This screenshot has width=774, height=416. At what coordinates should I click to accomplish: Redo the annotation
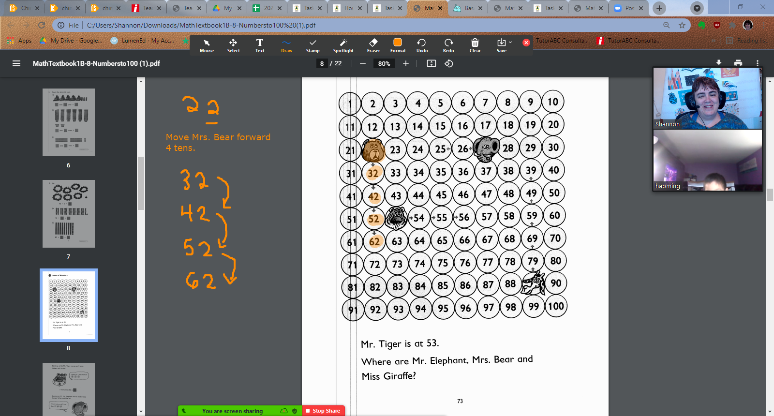pyautogui.click(x=448, y=45)
